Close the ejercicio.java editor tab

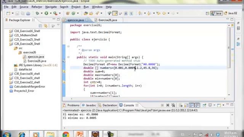[x=87, y=20]
